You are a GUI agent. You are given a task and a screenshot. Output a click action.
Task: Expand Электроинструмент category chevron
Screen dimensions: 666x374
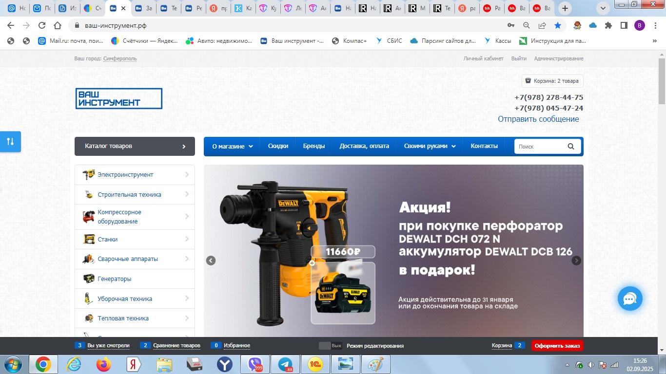(187, 174)
